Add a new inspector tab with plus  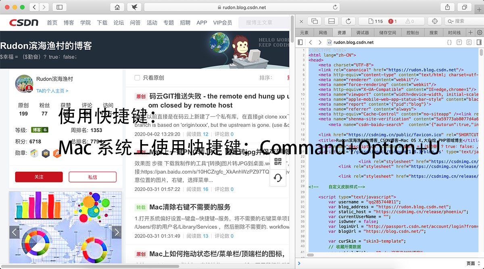[x=470, y=33]
